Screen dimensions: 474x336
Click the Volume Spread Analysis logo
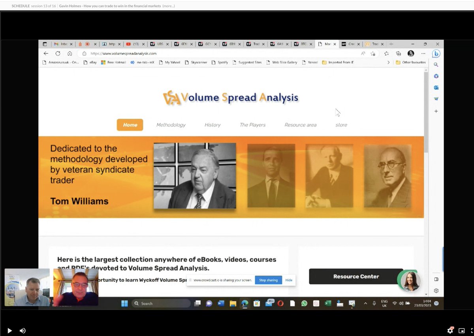click(231, 98)
